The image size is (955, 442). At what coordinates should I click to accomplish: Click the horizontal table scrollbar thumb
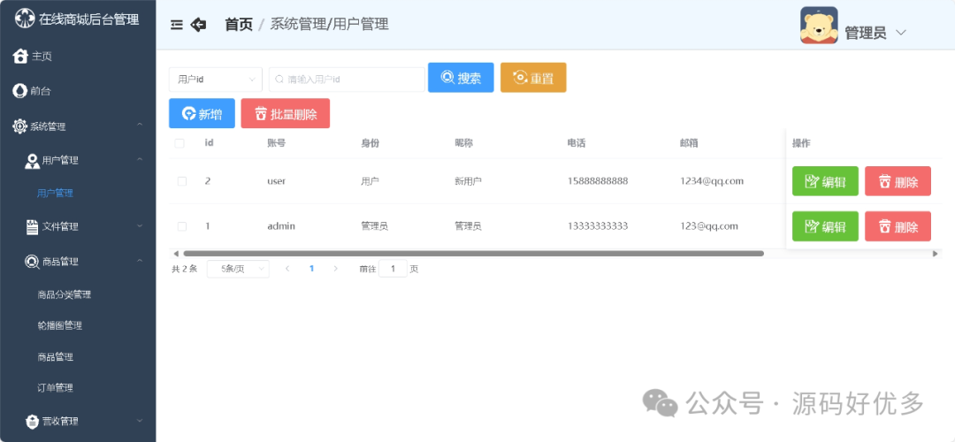pos(473,254)
